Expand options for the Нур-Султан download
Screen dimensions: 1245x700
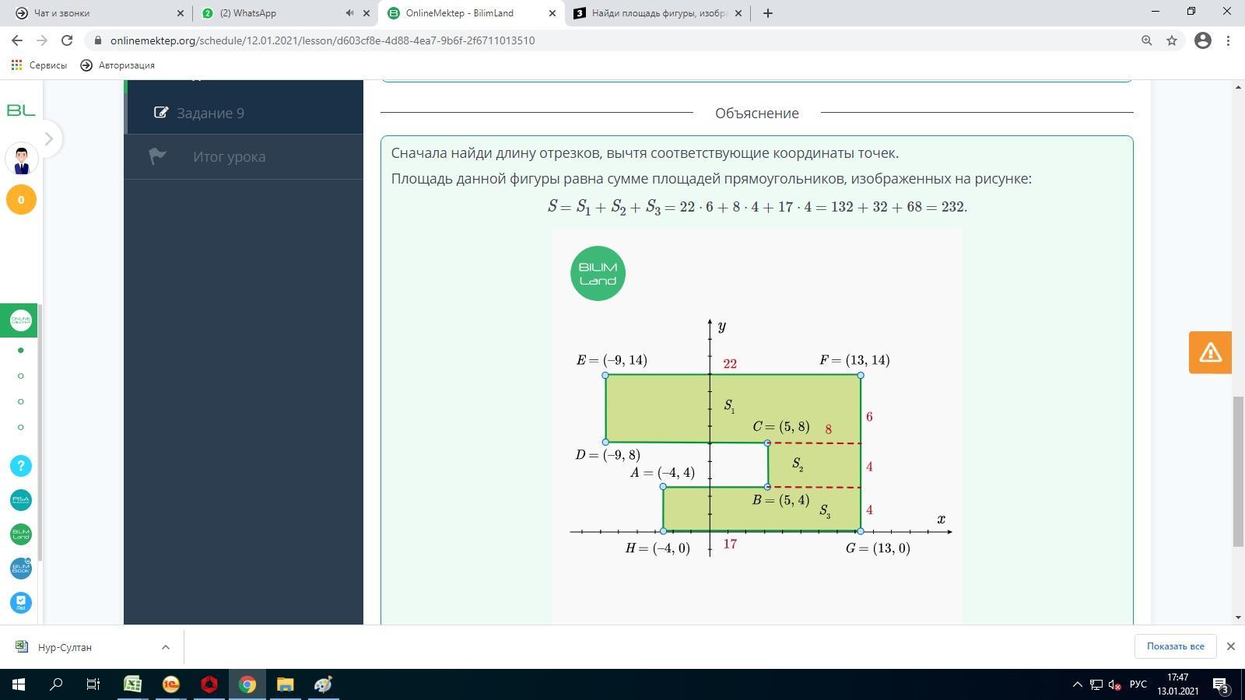point(165,647)
